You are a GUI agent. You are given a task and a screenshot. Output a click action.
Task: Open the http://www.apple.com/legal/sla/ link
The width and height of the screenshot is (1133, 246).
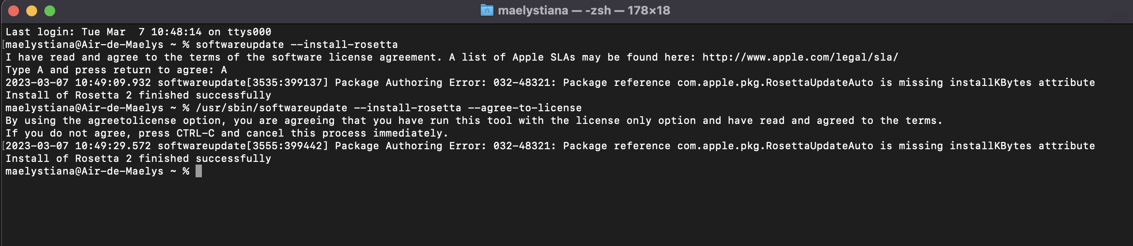click(800, 57)
